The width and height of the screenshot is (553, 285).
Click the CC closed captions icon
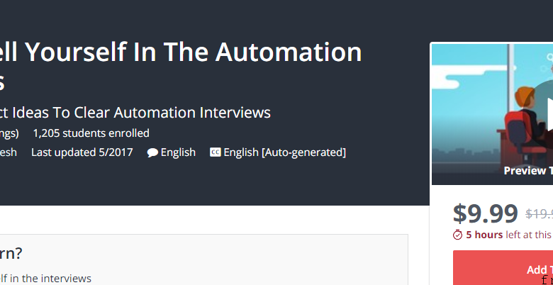pos(215,152)
